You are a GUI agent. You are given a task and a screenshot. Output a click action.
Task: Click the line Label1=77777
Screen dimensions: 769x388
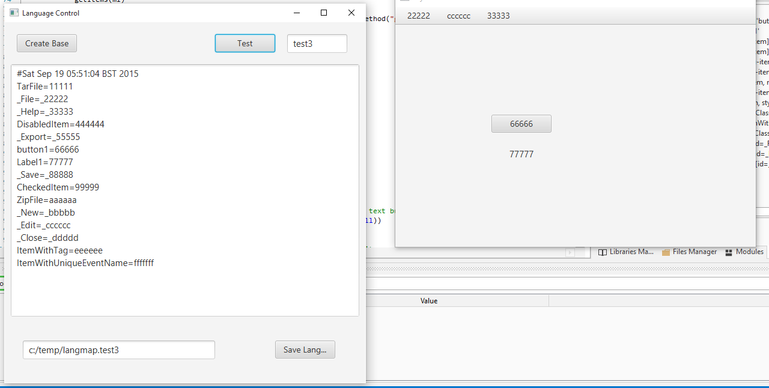tap(45, 162)
